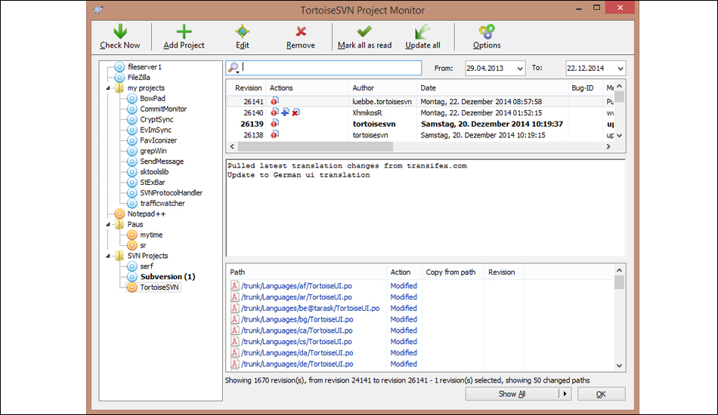The height and width of the screenshot is (415, 718).
Task: Click the Check Now toolbar icon
Action: point(120,31)
